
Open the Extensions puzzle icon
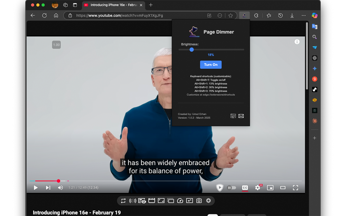click(256, 16)
